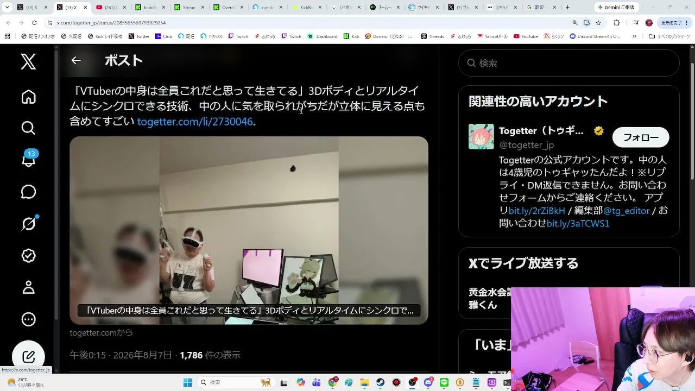The height and width of the screenshot is (391, 695).
Task: Open the Instagram icon on the taskbar
Action: 492,382
